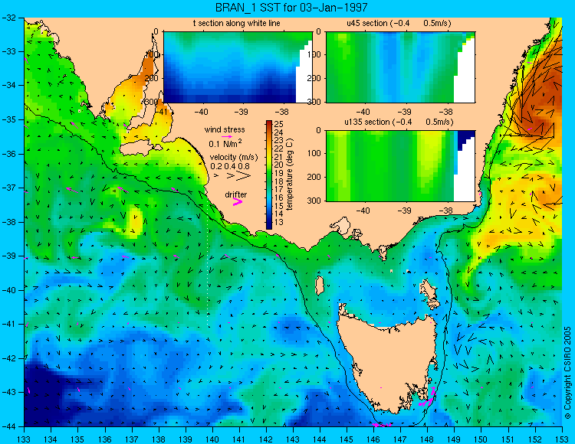This screenshot has width=575, height=444.
Task: Click the largest velocity arrow under 0.8
Action: 243,176
